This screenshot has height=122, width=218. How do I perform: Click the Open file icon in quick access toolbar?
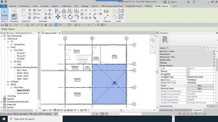coord(2,25)
